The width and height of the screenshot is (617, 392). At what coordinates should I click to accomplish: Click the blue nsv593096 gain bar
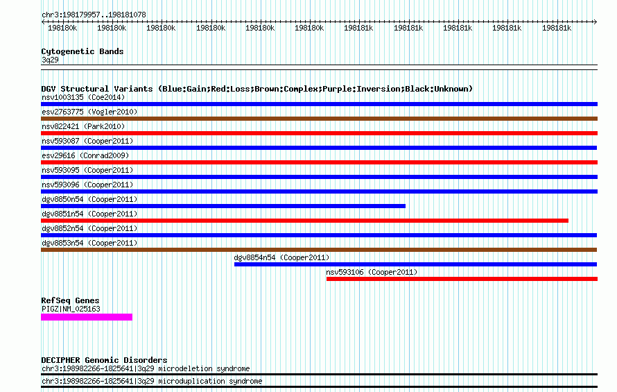(x=319, y=191)
